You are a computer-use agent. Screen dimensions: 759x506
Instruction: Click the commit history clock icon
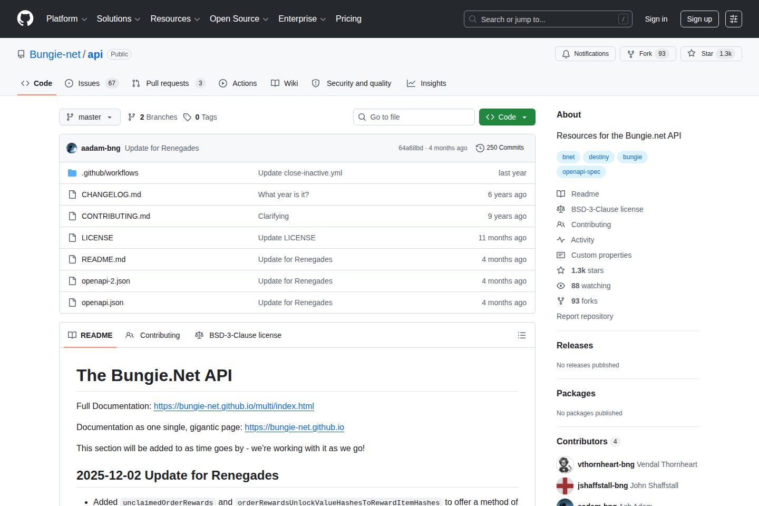pyautogui.click(x=480, y=148)
